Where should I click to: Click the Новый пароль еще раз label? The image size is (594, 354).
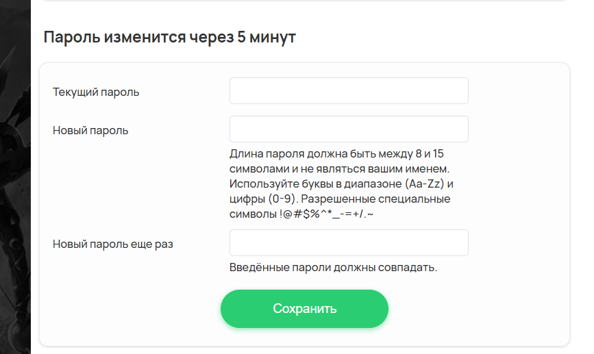[113, 244]
